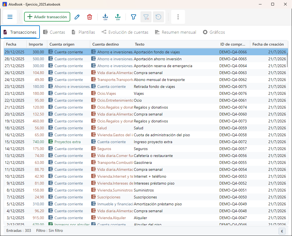Click the undo history icon
The width and height of the screenshot is (292, 236).
pos(158,17)
